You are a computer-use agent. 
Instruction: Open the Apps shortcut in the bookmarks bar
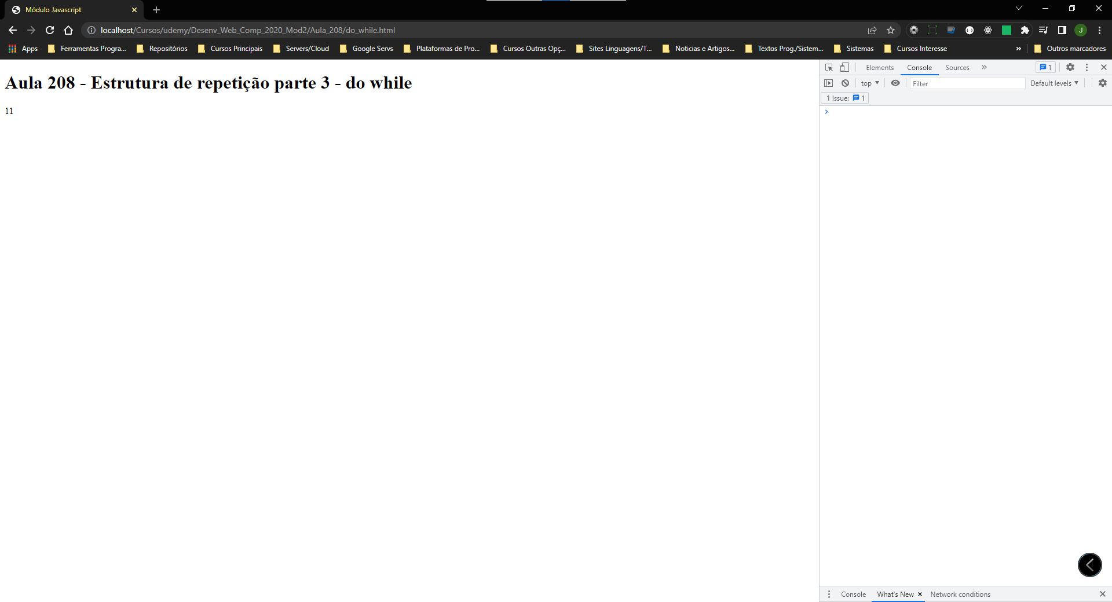(23, 49)
